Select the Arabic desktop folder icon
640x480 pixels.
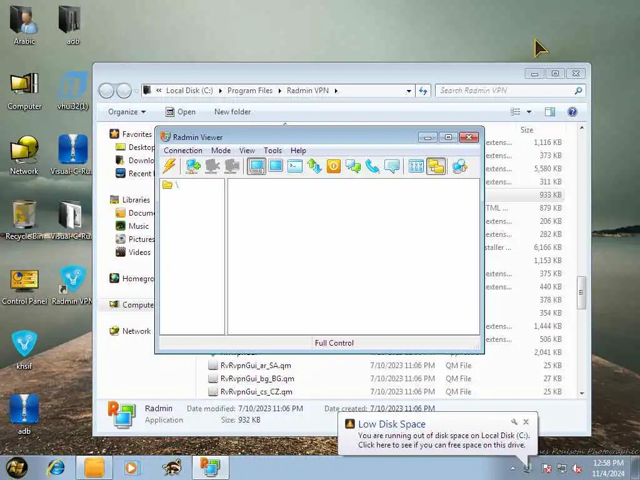pos(24,24)
